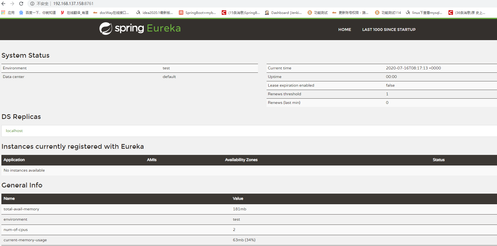Select the 181mb memory value
Viewport: 497px width, 246px height.
tap(240, 209)
